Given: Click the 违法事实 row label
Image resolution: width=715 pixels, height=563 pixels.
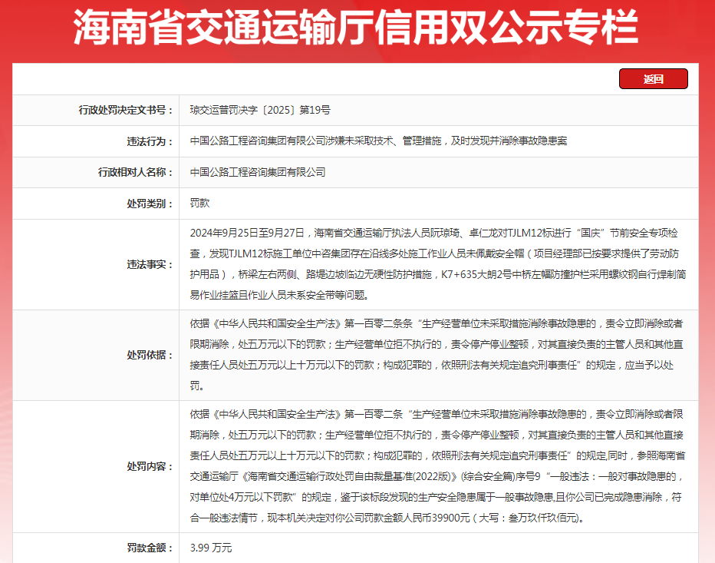Looking at the screenshot, I should coord(147,263).
